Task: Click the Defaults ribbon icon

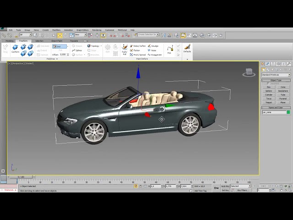Action: pyautogui.click(x=187, y=49)
